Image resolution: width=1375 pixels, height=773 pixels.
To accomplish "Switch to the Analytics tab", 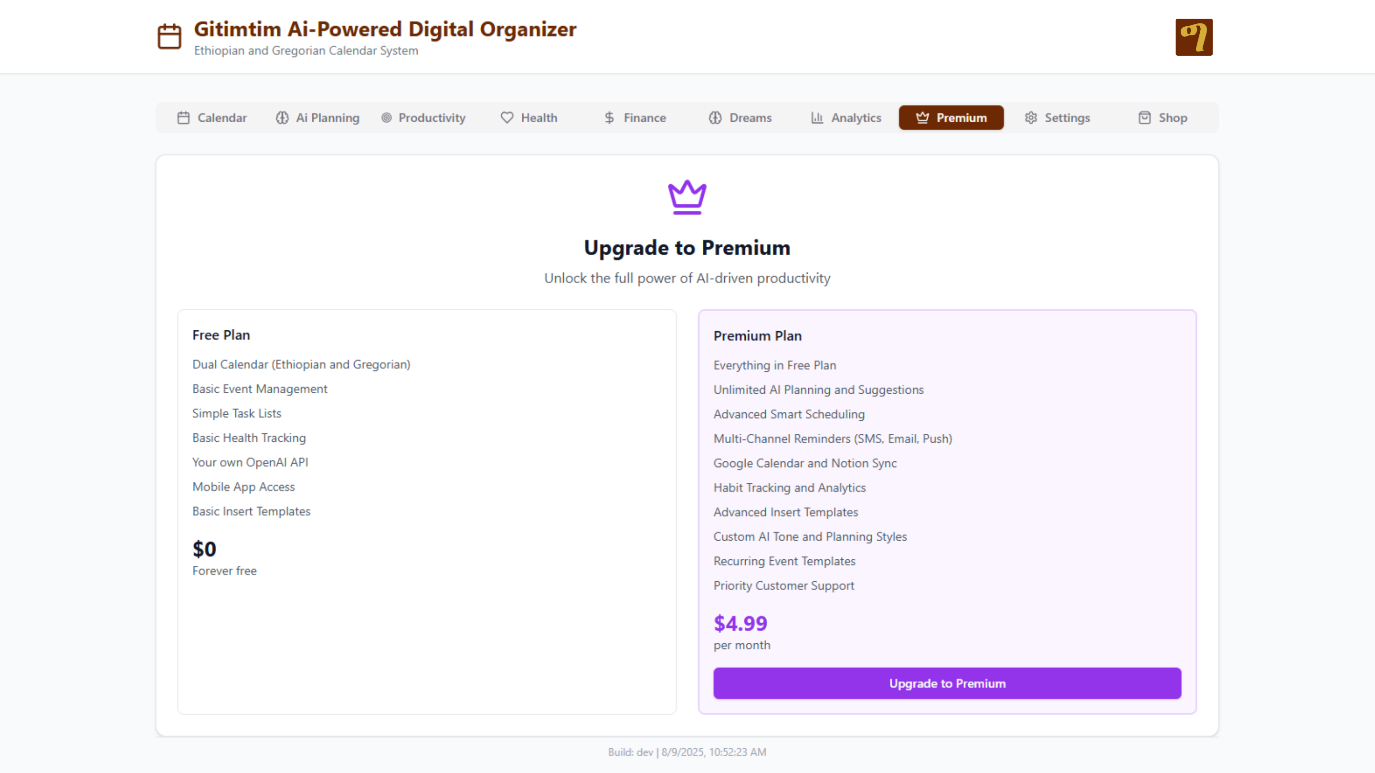I will (846, 118).
